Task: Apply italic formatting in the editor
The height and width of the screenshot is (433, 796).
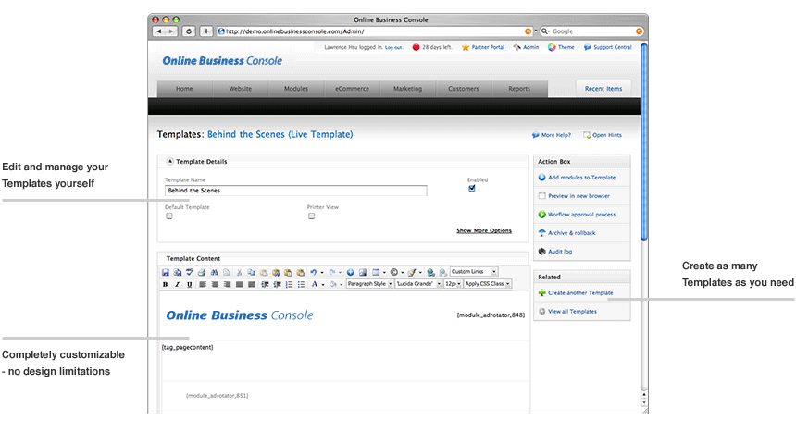Action: (178, 285)
